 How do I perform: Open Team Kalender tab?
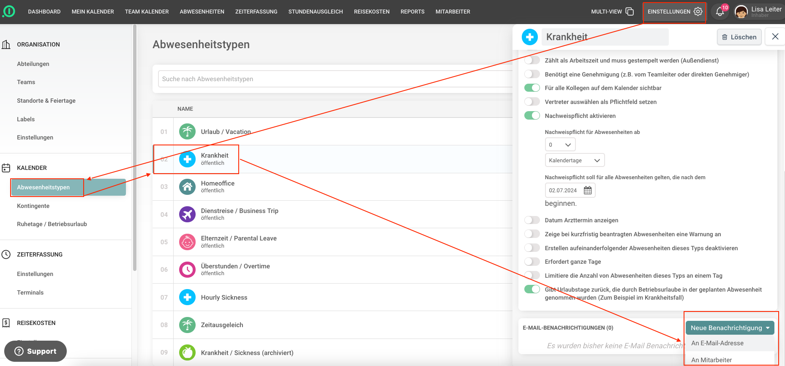coord(147,12)
